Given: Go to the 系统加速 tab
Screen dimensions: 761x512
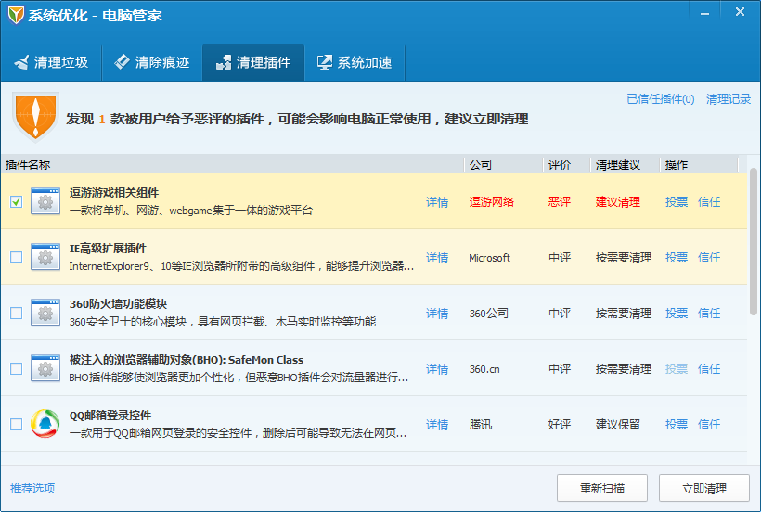Looking at the screenshot, I should pos(355,62).
